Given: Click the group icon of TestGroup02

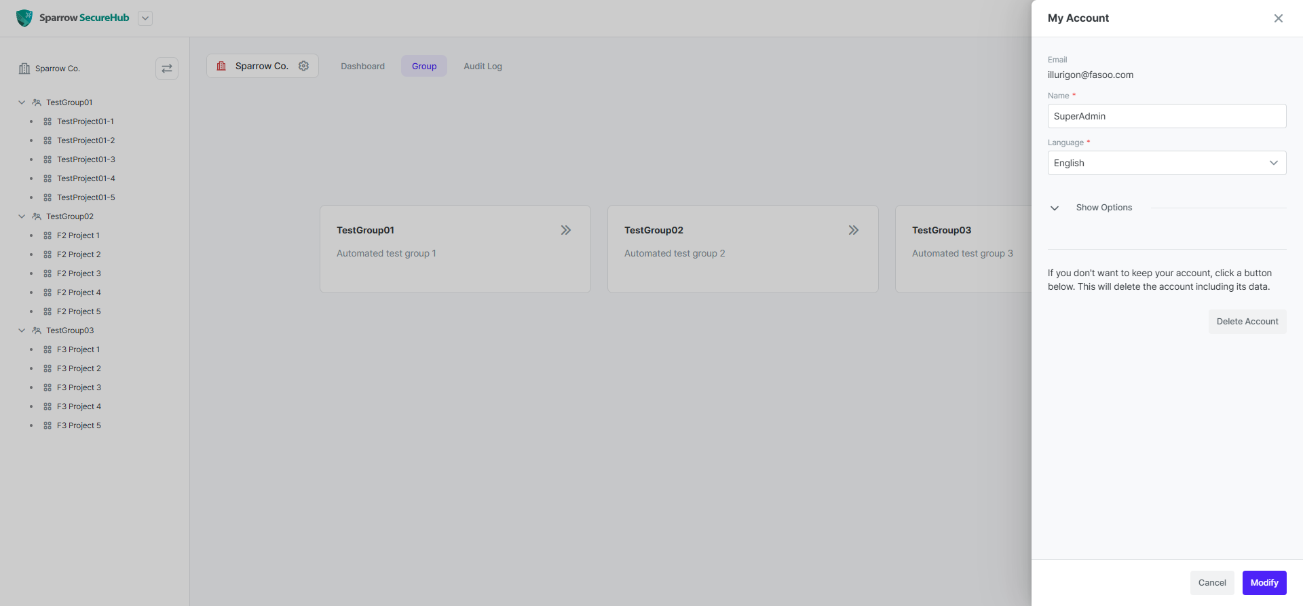Looking at the screenshot, I should click(37, 216).
